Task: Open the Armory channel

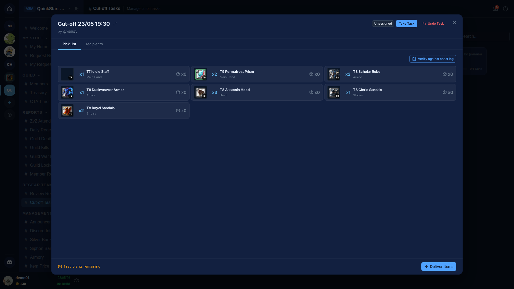Action: click(36, 257)
